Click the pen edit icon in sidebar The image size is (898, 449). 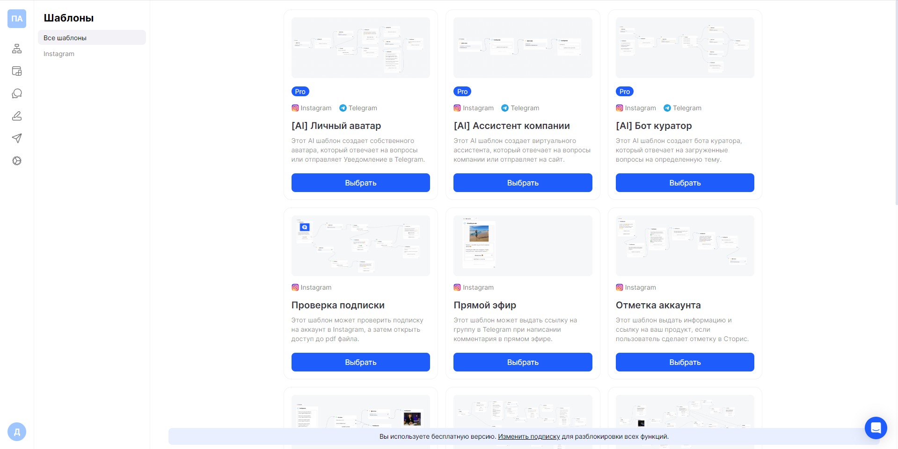17,116
